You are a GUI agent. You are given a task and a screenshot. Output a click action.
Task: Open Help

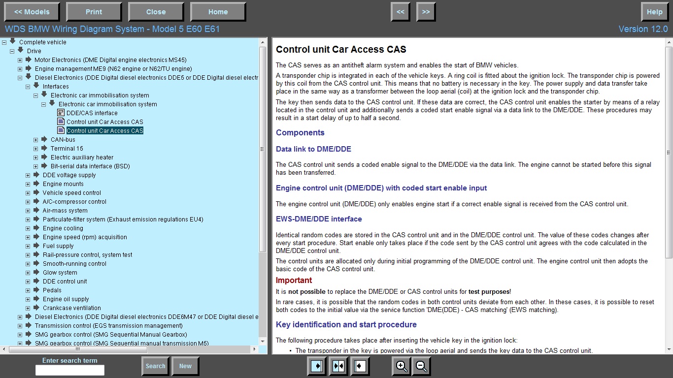(654, 12)
